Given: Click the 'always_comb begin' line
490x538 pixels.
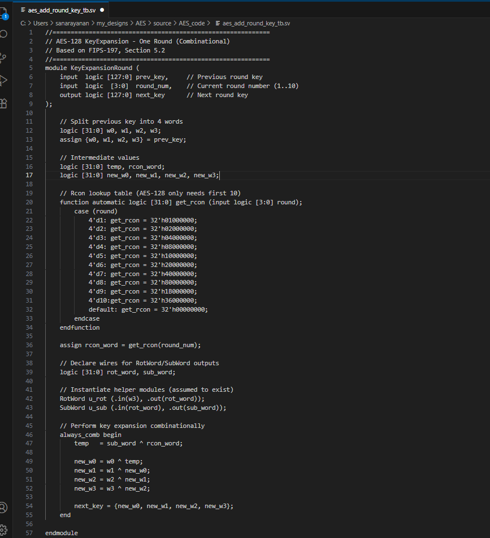Looking at the screenshot, I should point(90,435).
